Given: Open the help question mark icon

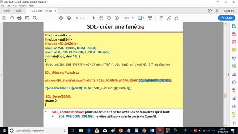Looking at the screenshot, I should (210, 11).
